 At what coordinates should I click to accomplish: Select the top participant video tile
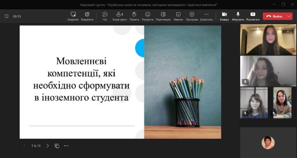tap(268, 39)
